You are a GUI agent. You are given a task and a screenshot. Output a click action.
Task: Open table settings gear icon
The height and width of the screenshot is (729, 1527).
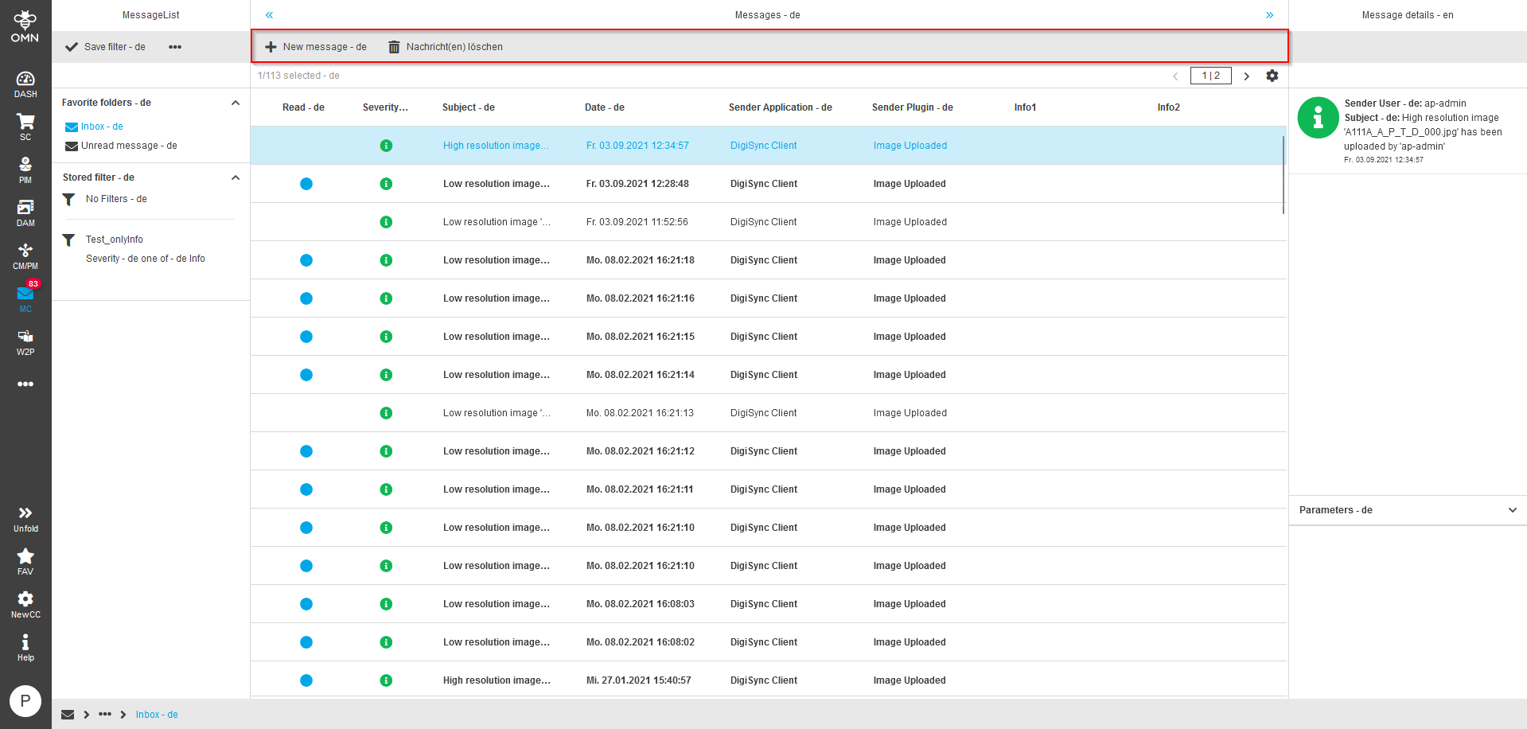[1272, 76]
